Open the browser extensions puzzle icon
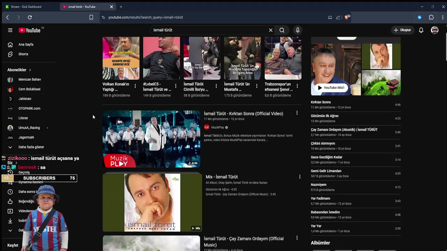447x251 pixels. tap(431, 17)
